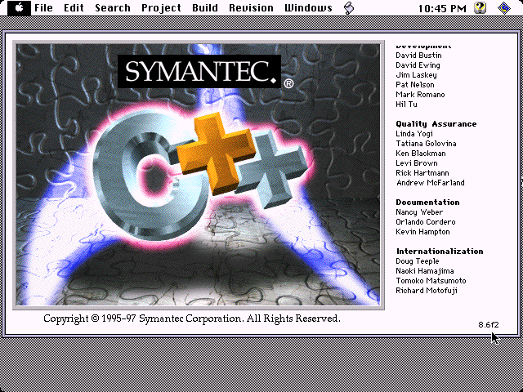Click the name Richard Motofuji
523x392 pixels.
click(x=427, y=291)
